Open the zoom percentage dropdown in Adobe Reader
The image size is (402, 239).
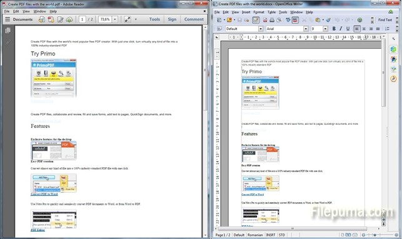pos(115,19)
